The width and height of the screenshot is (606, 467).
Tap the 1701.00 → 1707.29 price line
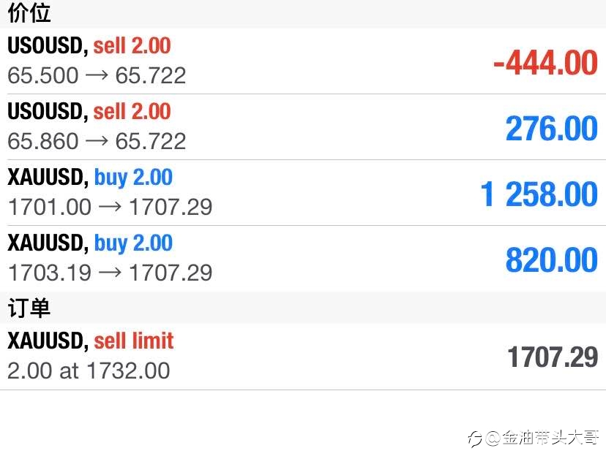[x=110, y=207]
